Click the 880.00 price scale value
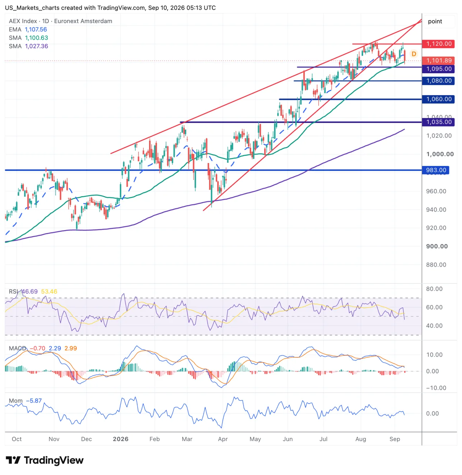Image resolution: width=462 pixels, height=475 pixels. pos(436,265)
